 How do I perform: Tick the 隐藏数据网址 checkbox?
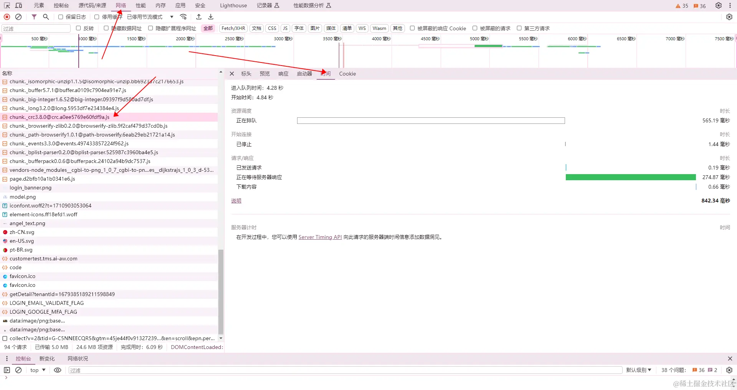106,28
